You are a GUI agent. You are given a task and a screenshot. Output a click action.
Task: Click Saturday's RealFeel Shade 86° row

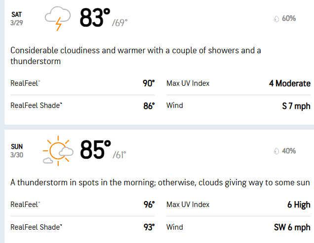click(82, 105)
